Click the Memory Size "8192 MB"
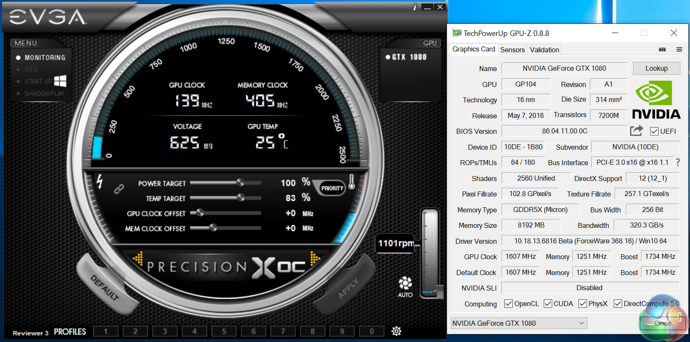This screenshot has width=690, height=342. tap(531, 225)
